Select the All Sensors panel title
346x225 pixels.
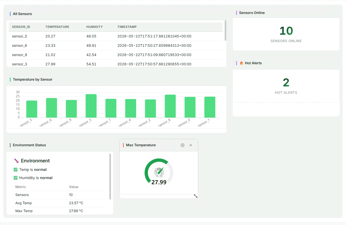pyautogui.click(x=22, y=14)
